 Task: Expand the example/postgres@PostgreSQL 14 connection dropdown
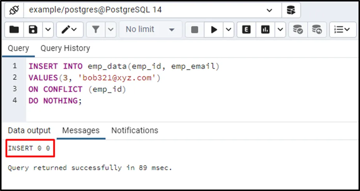tap(269, 10)
